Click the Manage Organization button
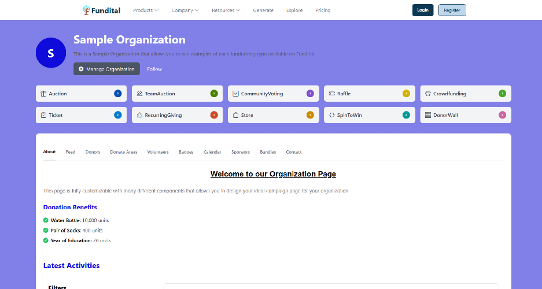 click(106, 69)
